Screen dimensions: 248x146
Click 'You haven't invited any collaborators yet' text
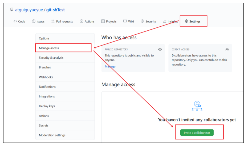[x=197, y=120]
